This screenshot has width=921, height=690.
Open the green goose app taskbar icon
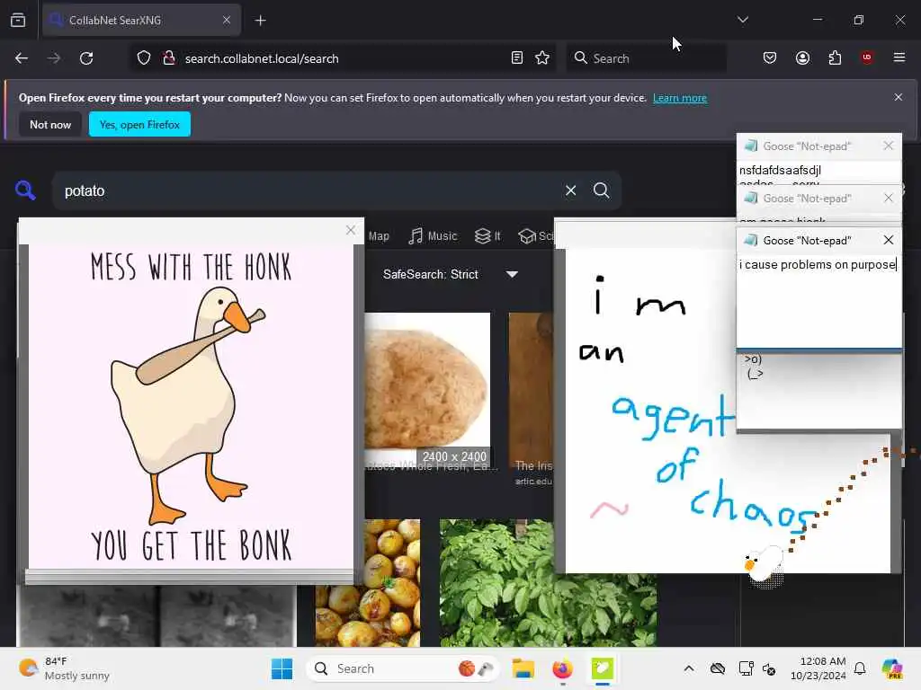[602, 668]
